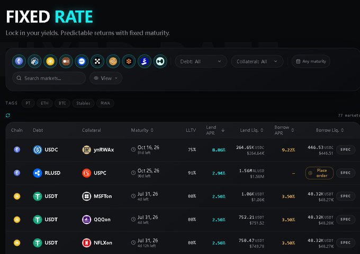Filter by blue stair-shaped S chain icon
360x254 pixels.
point(145,62)
